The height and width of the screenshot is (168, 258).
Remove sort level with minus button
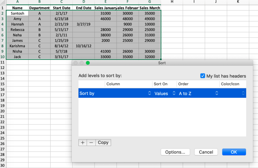click(x=91, y=143)
